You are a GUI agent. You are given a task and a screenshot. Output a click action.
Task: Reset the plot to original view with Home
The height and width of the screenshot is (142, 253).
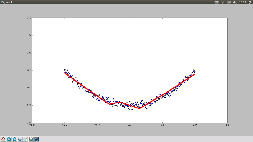pyautogui.click(x=4, y=139)
